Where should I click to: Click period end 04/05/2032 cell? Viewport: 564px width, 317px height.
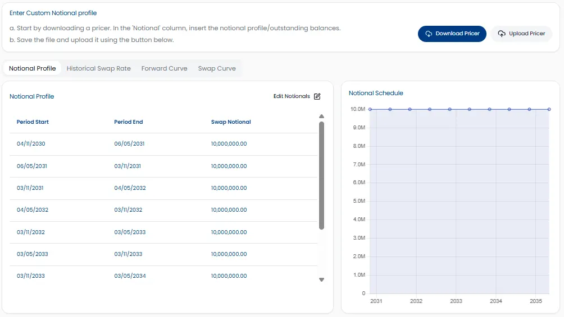130,188
